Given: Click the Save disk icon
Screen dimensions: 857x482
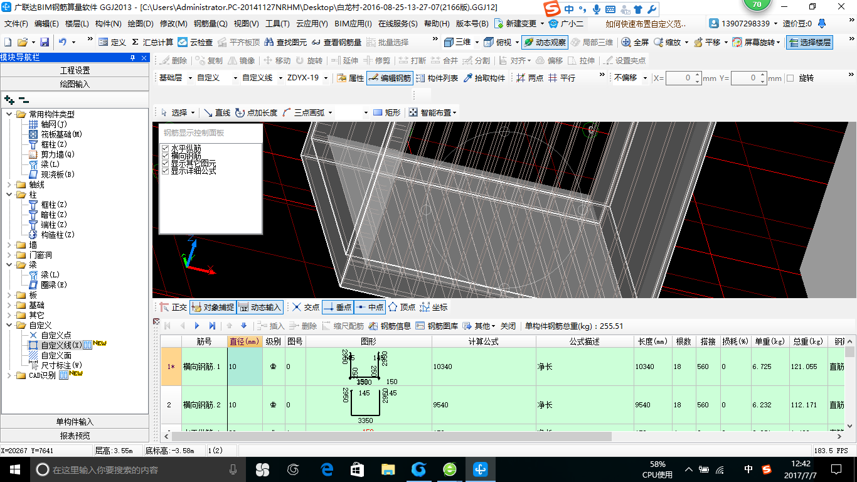Looking at the screenshot, I should coord(45,42).
